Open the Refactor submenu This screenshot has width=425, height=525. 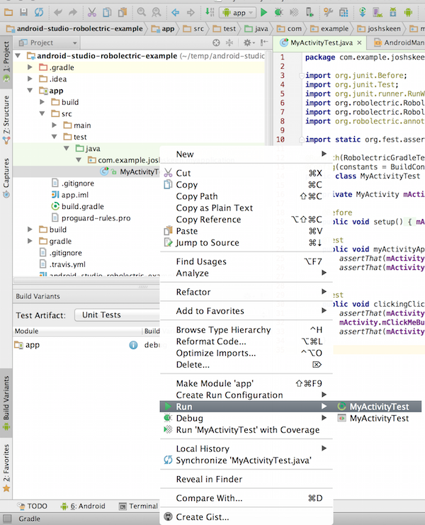[x=246, y=292]
